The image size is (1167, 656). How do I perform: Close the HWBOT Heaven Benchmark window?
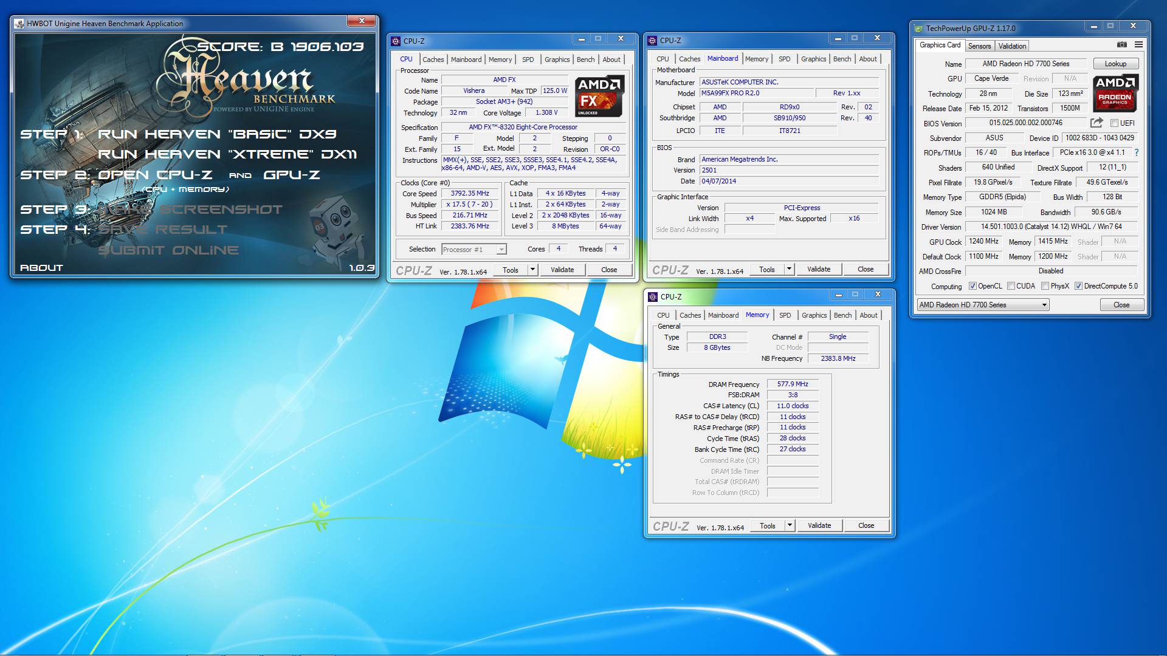[362, 21]
